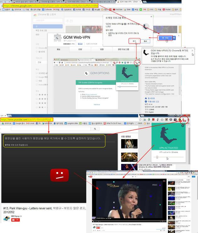Click the GOM VPN extension icon in toolbar
The width and height of the screenshot is (198, 233).
coord(184,120)
